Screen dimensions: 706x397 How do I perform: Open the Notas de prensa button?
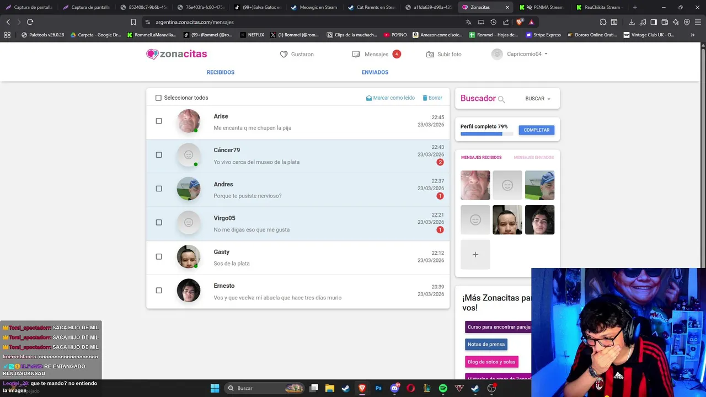(x=486, y=344)
